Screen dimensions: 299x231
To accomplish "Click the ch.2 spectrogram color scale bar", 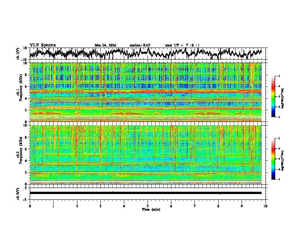I will (x=273, y=159).
